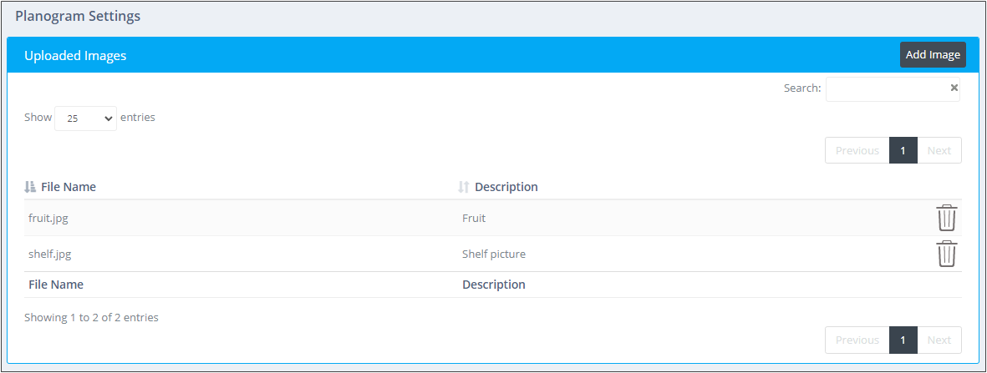Open the Show entries dropdown
The height and width of the screenshot is (373, 987).
[85, 118]
